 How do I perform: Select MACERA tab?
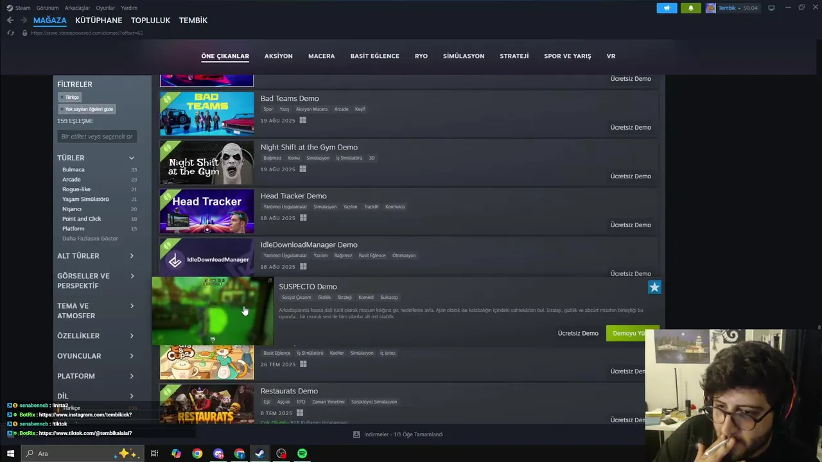click(x=321, y=56)
